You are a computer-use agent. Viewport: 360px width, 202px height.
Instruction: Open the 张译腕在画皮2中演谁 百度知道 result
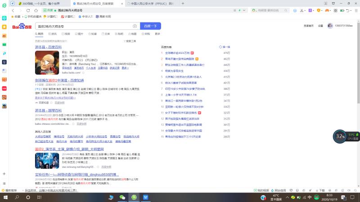[59, 80]
